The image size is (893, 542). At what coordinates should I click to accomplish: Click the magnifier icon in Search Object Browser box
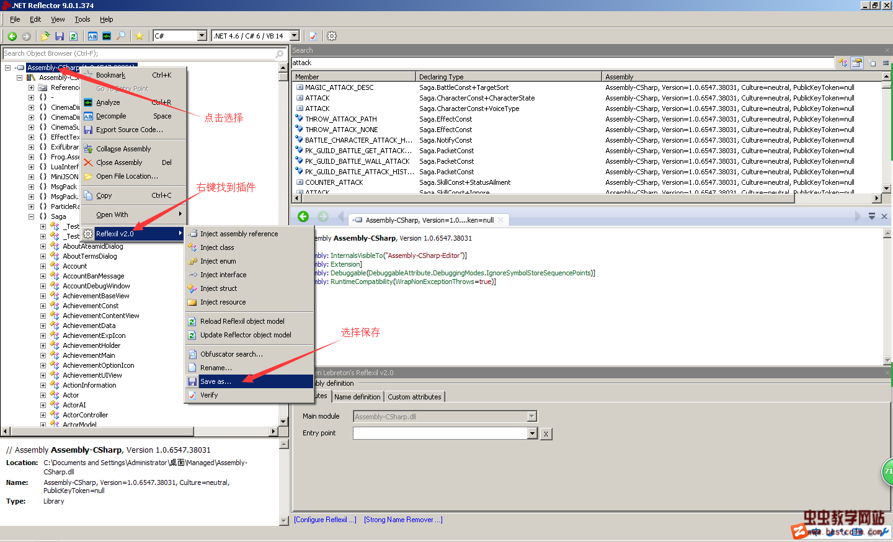279,54
